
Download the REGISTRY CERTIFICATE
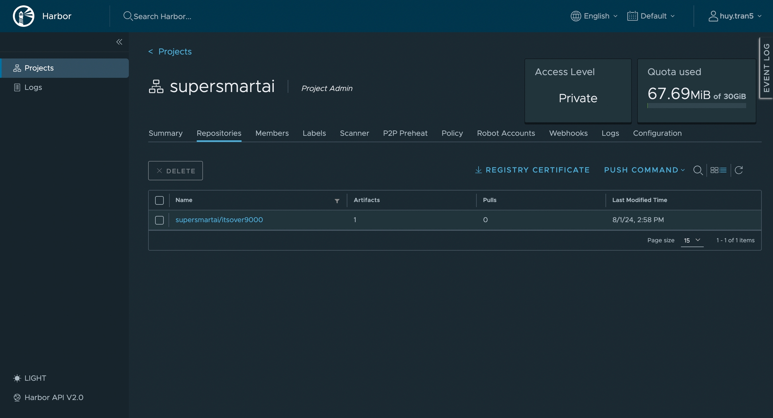tap(532, 170)
